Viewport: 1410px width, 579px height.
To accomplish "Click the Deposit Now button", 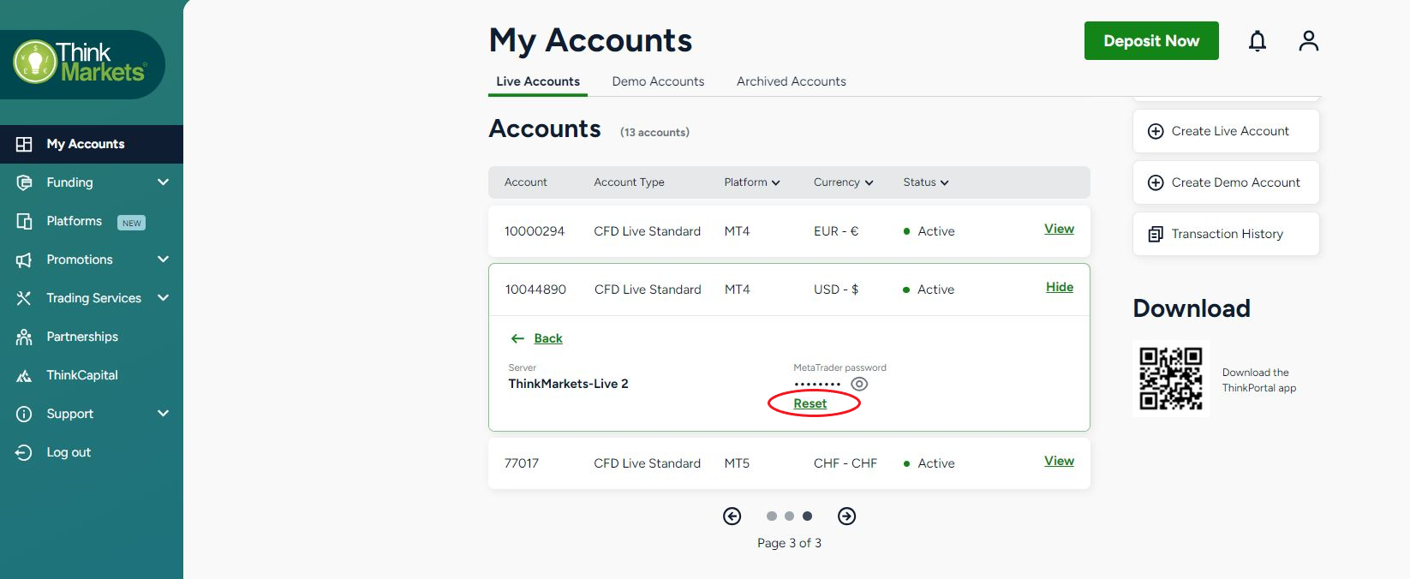I will point(1150,41).
